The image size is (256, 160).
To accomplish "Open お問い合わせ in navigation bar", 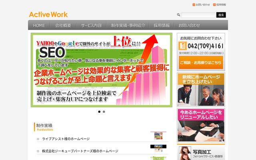I will 189,26.
